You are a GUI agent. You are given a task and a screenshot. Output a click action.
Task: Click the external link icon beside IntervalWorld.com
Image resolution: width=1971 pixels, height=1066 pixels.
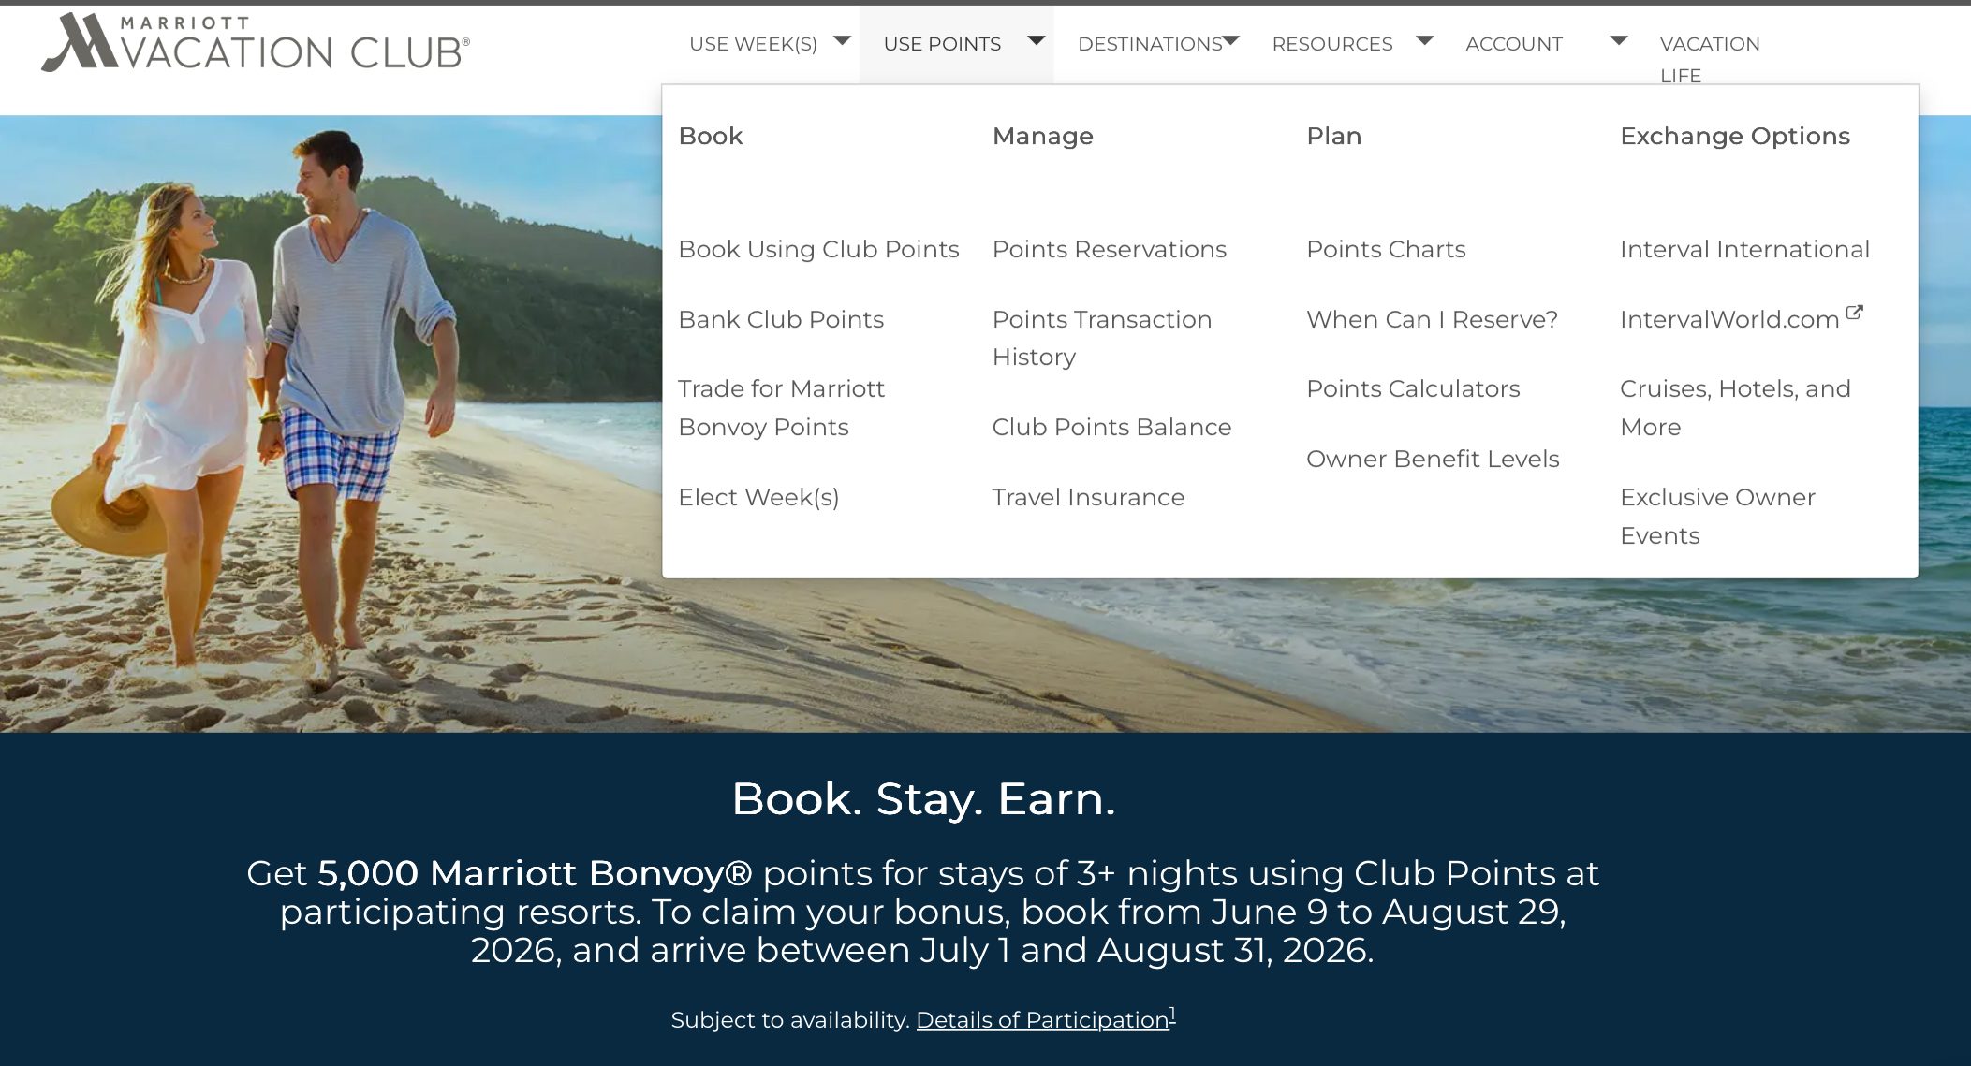(x=1854, y=314)
